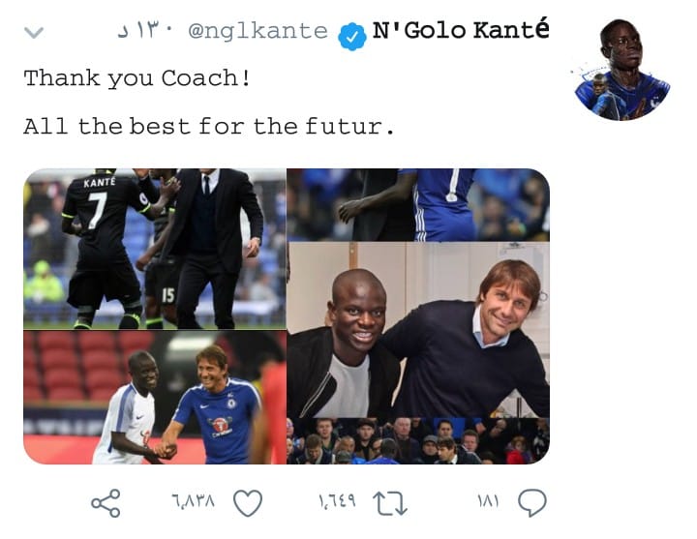Click the like count number
Viewport: 697px width, 539px height.
194,501
